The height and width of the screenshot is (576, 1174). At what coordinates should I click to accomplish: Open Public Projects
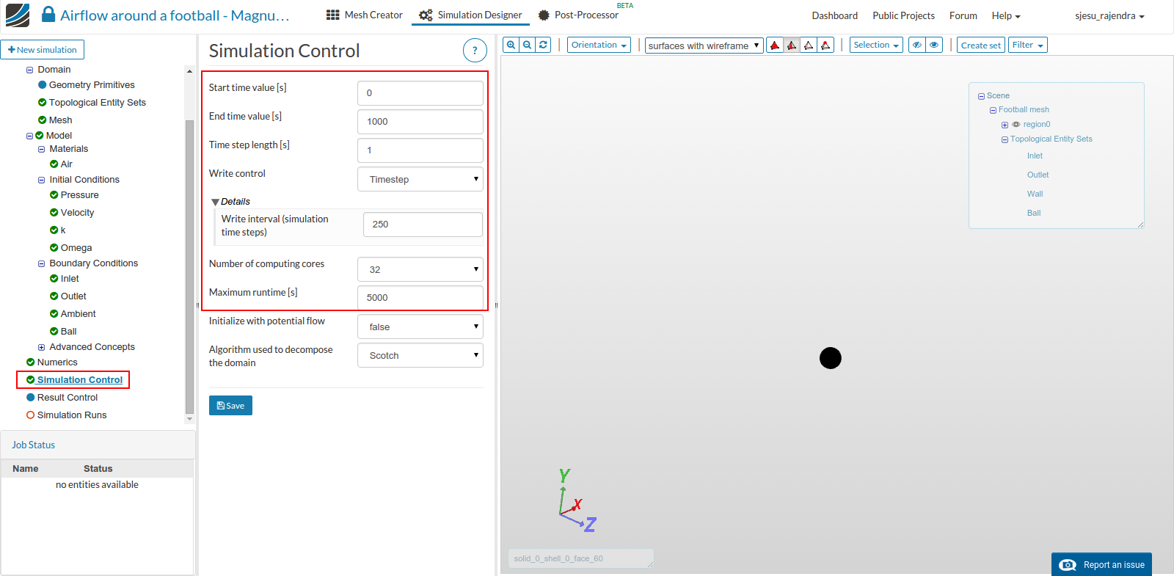click(903, 15)
